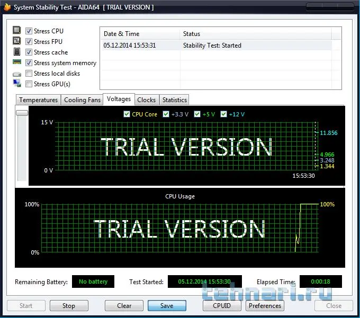Uncheck the Stress CPU checkbox
Image resolution: width=360 pixels, height=318 pixels.
(29, 31)
